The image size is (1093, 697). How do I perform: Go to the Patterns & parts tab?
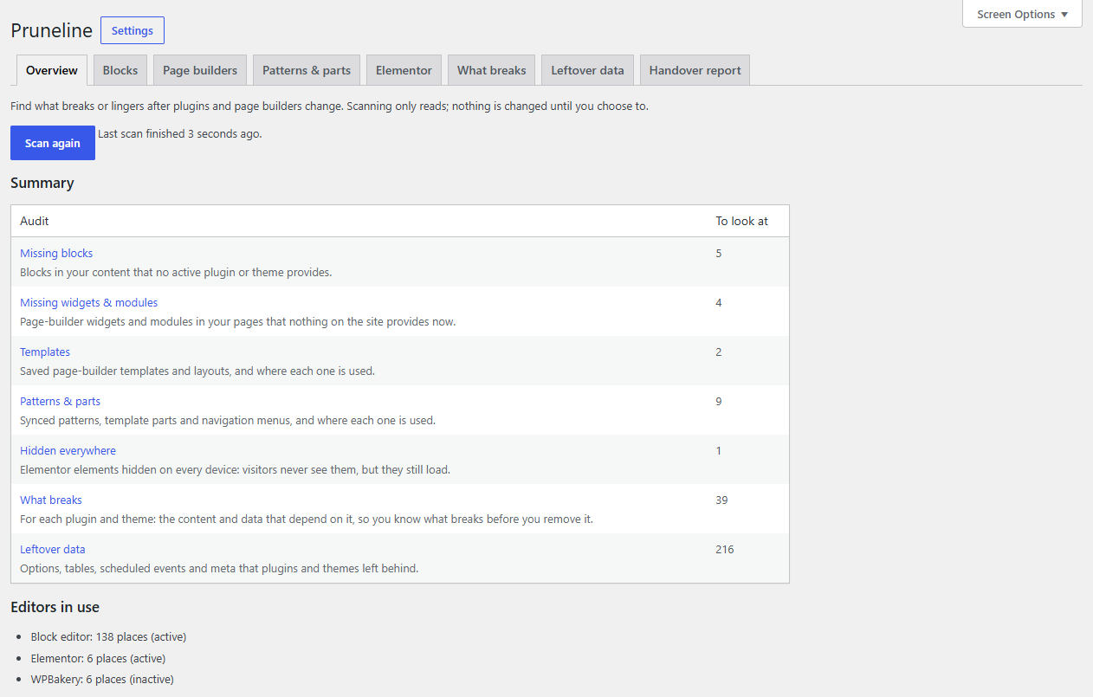point(307,70)
